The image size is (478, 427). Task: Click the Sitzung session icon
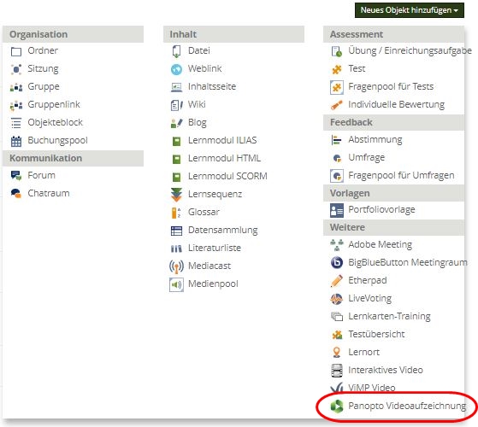[16, 69]
